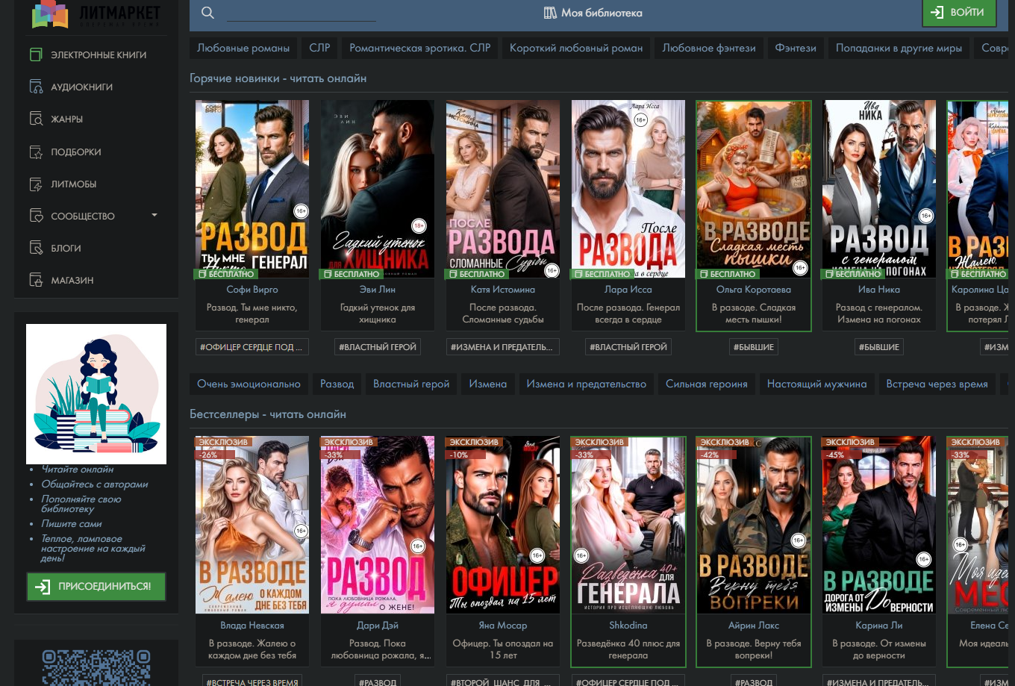Click the Подборки sidebar icon
Screen dimensions: 1015x686
point(36,152)
